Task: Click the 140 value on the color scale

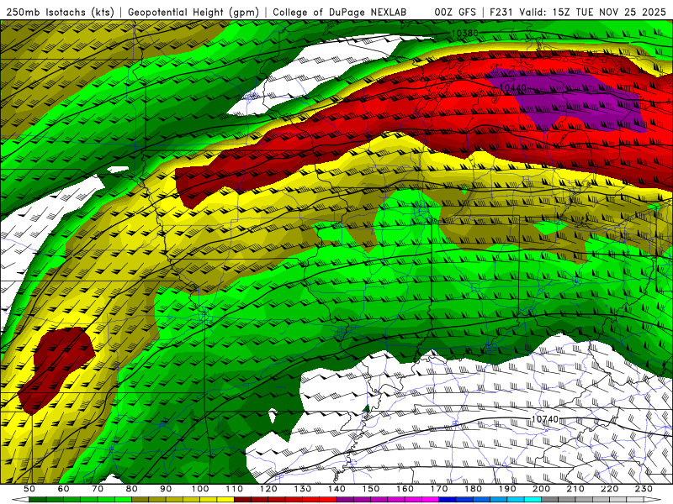Action: [x=336, y=489]
